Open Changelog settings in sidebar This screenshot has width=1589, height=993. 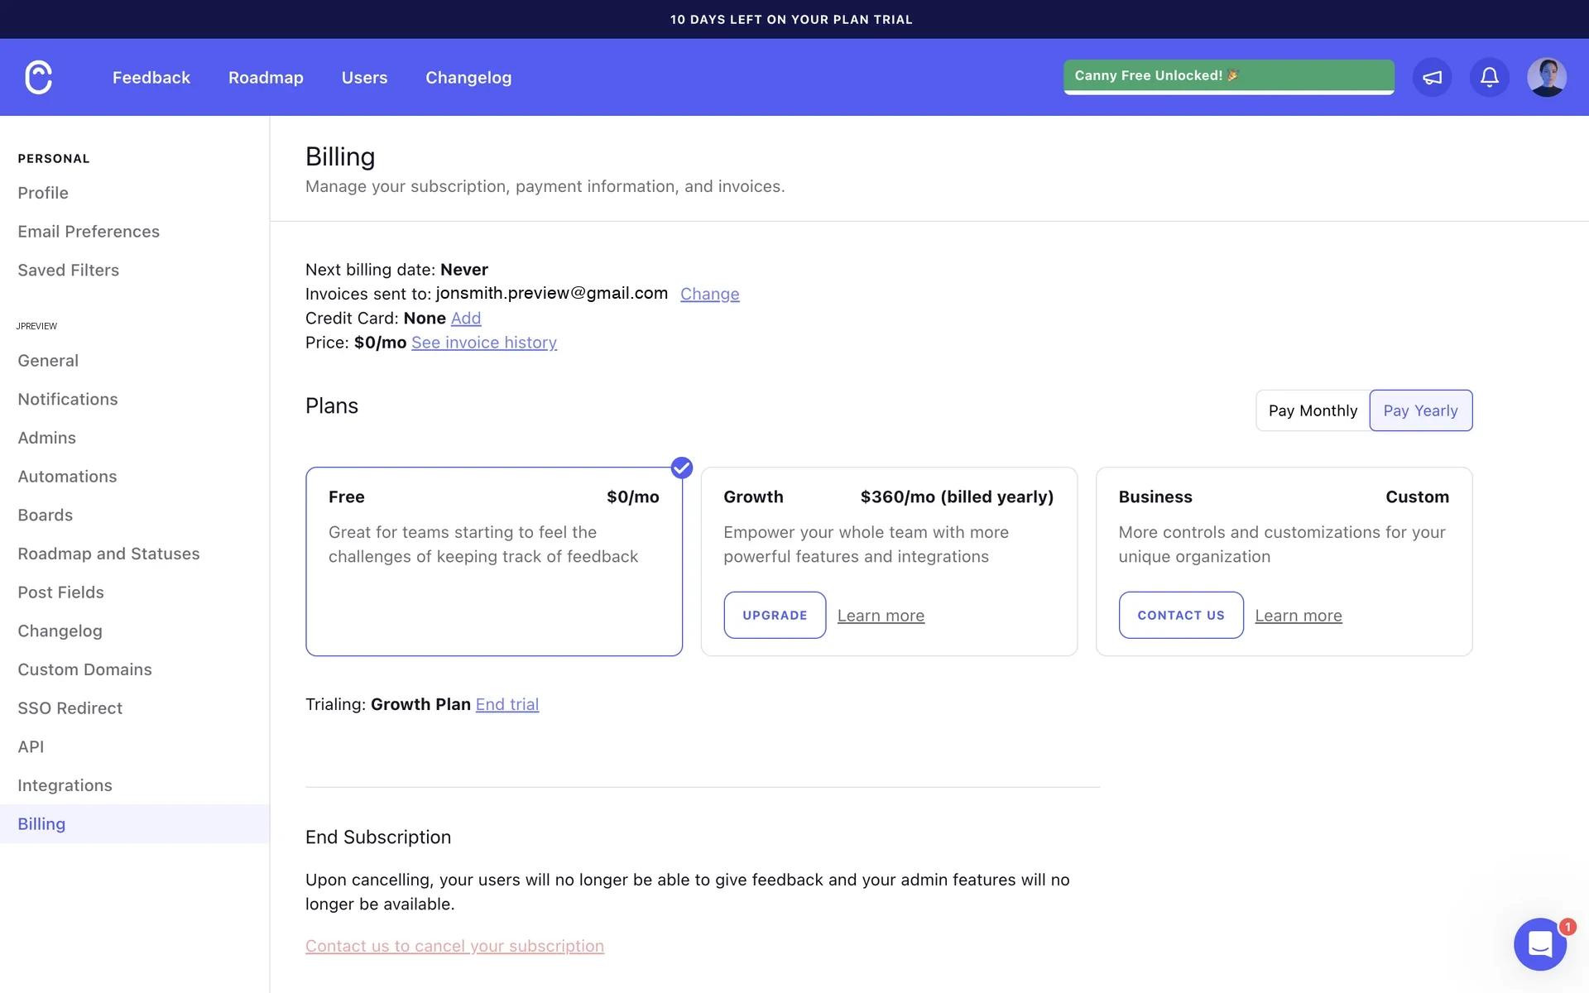click(60, 631)
